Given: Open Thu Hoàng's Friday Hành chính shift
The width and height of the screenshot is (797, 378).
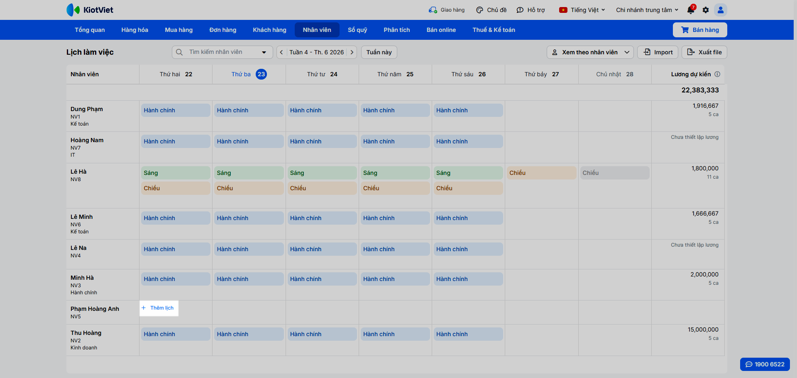Looking at the screenshot, I should tap(468, 334).
